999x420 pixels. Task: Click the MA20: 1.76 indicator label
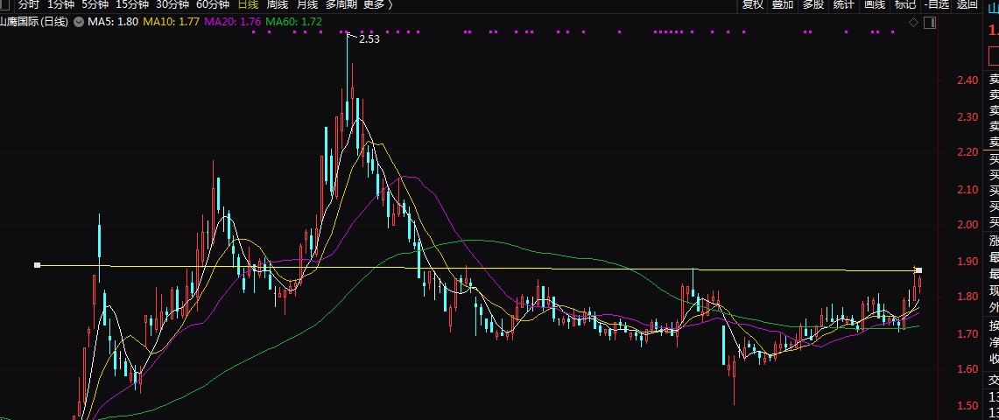pos(233,22)
